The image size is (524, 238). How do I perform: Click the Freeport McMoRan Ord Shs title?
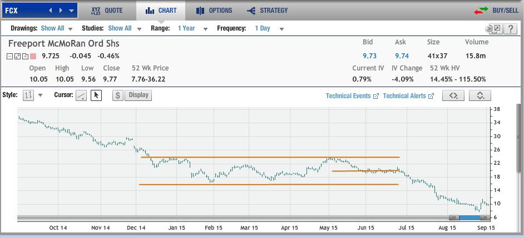63,44
